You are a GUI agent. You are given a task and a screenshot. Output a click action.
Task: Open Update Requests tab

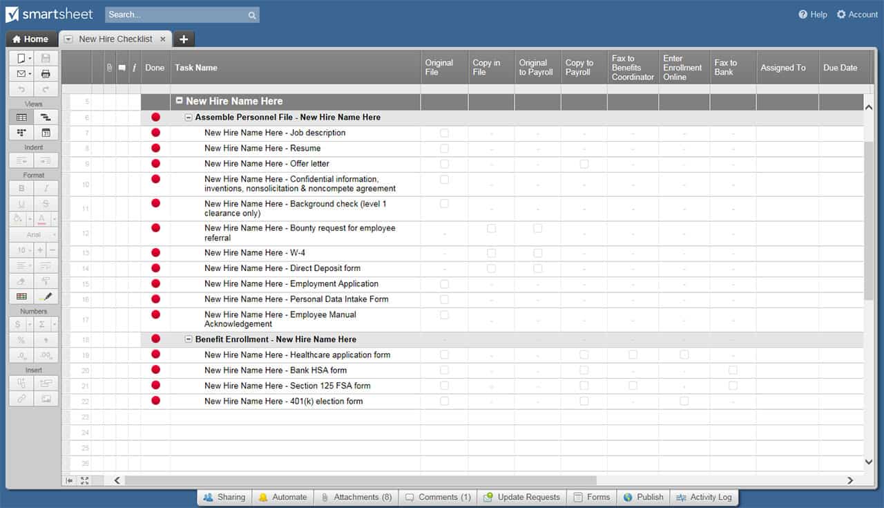(522, 497)
